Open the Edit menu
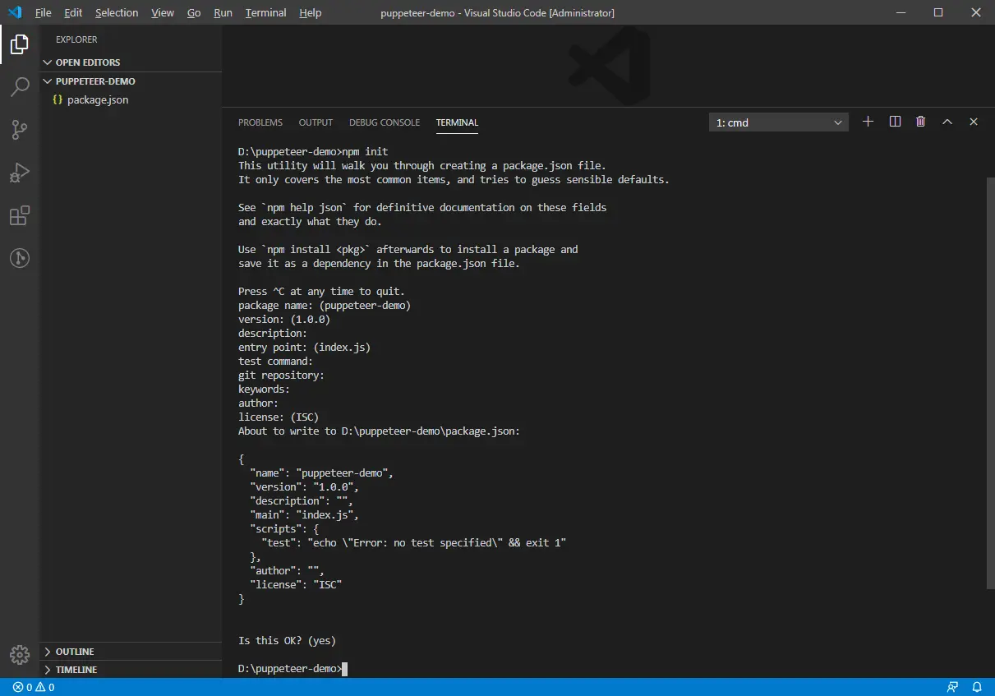 (x=73, y=12)
